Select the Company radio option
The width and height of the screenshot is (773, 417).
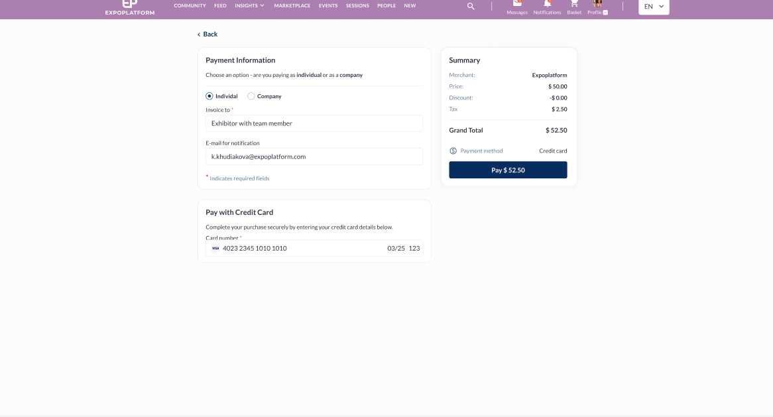[251, 96]
